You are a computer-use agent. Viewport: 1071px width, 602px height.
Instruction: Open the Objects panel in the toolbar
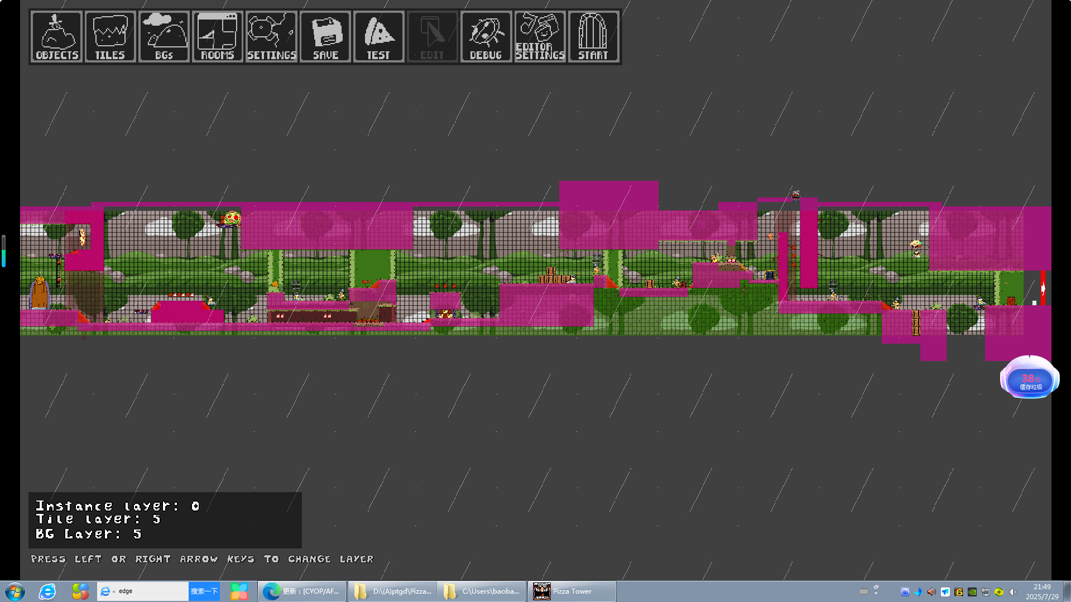[x=56, y=37]
